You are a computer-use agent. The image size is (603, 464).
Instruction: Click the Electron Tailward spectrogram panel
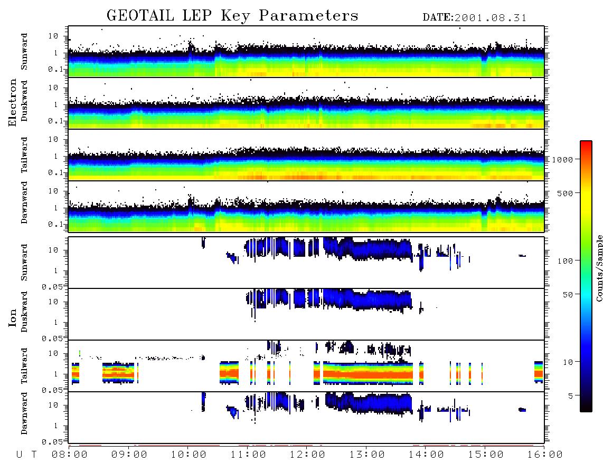[x=306, y=155]
